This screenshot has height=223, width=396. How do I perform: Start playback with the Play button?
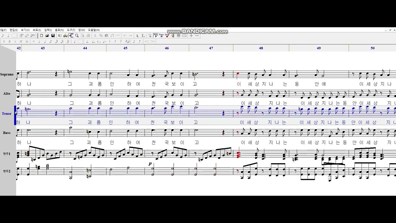coord(156,36)
